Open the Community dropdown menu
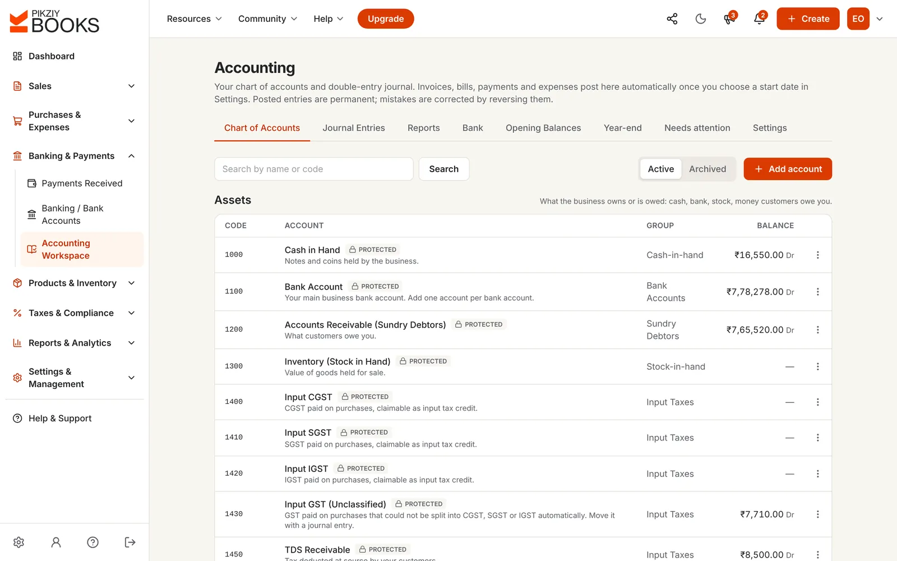Image resolution: width=897 pixels, height=561 pixels. pyautogui.click(x=267, y=19)
